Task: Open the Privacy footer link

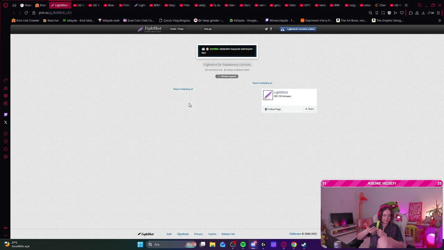Action: [198, 234]
